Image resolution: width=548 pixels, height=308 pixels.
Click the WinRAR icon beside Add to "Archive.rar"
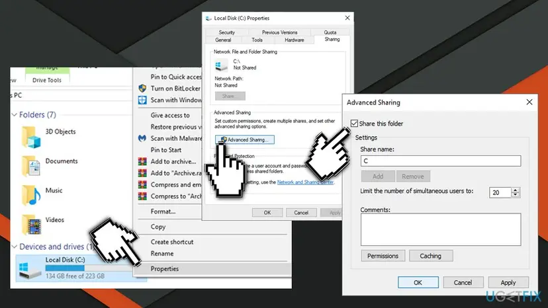(x=142, y=173)
